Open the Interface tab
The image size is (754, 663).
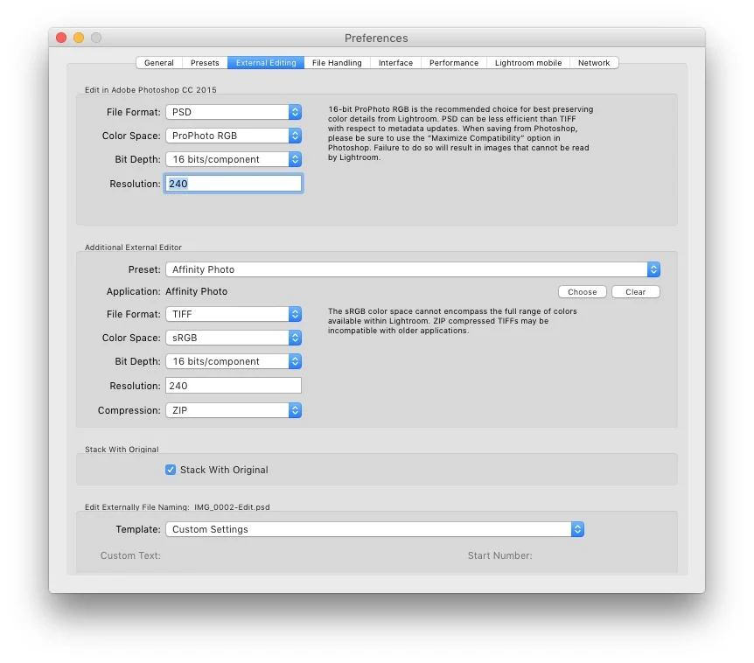point(395,62)
